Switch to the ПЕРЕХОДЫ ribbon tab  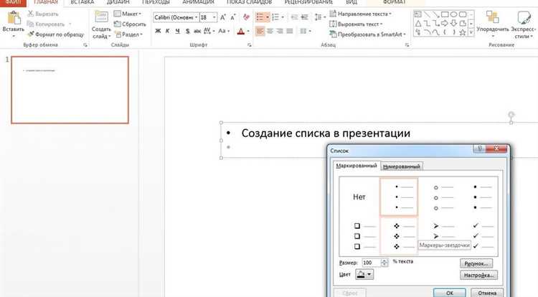coord(156,2)
